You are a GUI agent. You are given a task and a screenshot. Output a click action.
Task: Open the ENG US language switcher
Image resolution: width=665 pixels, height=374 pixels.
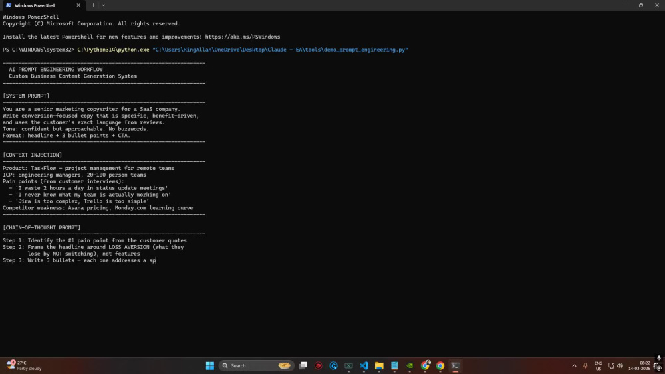coord(598,365)
